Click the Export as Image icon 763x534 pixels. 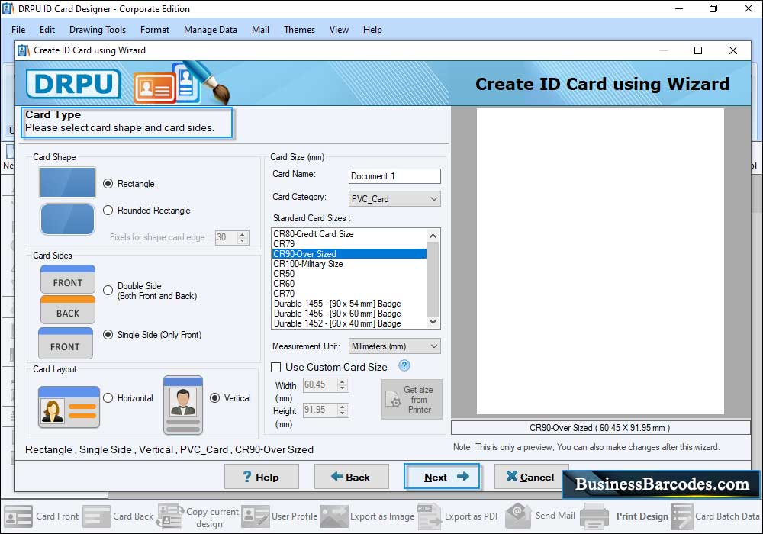point(334,516)
